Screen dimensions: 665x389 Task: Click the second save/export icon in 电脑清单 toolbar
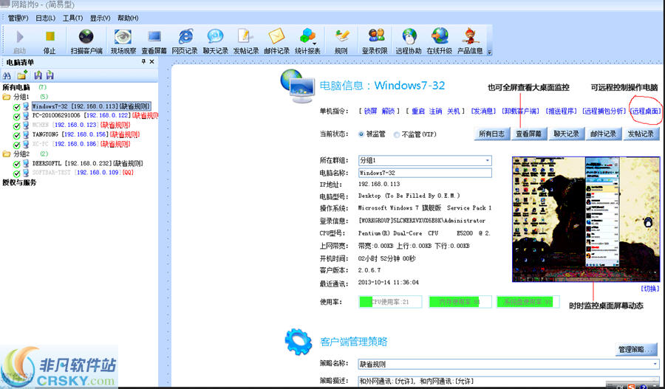tap(50, 75)
